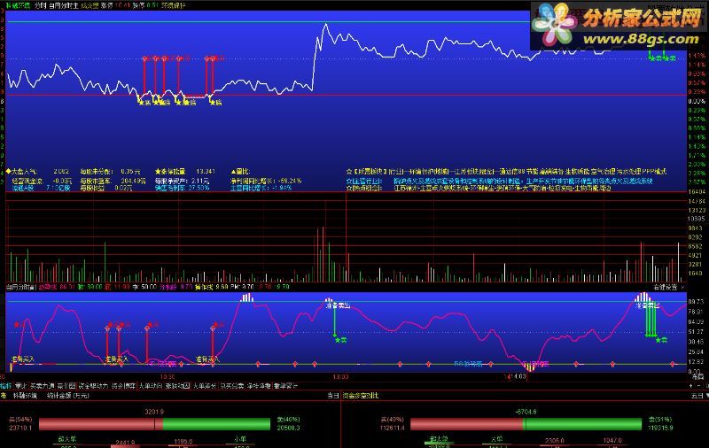Click the green sell signal on the price chart at right
Image resolution: width=709 pixels, height=448 pixels.
pyautogui.click(x=662, y=58)
